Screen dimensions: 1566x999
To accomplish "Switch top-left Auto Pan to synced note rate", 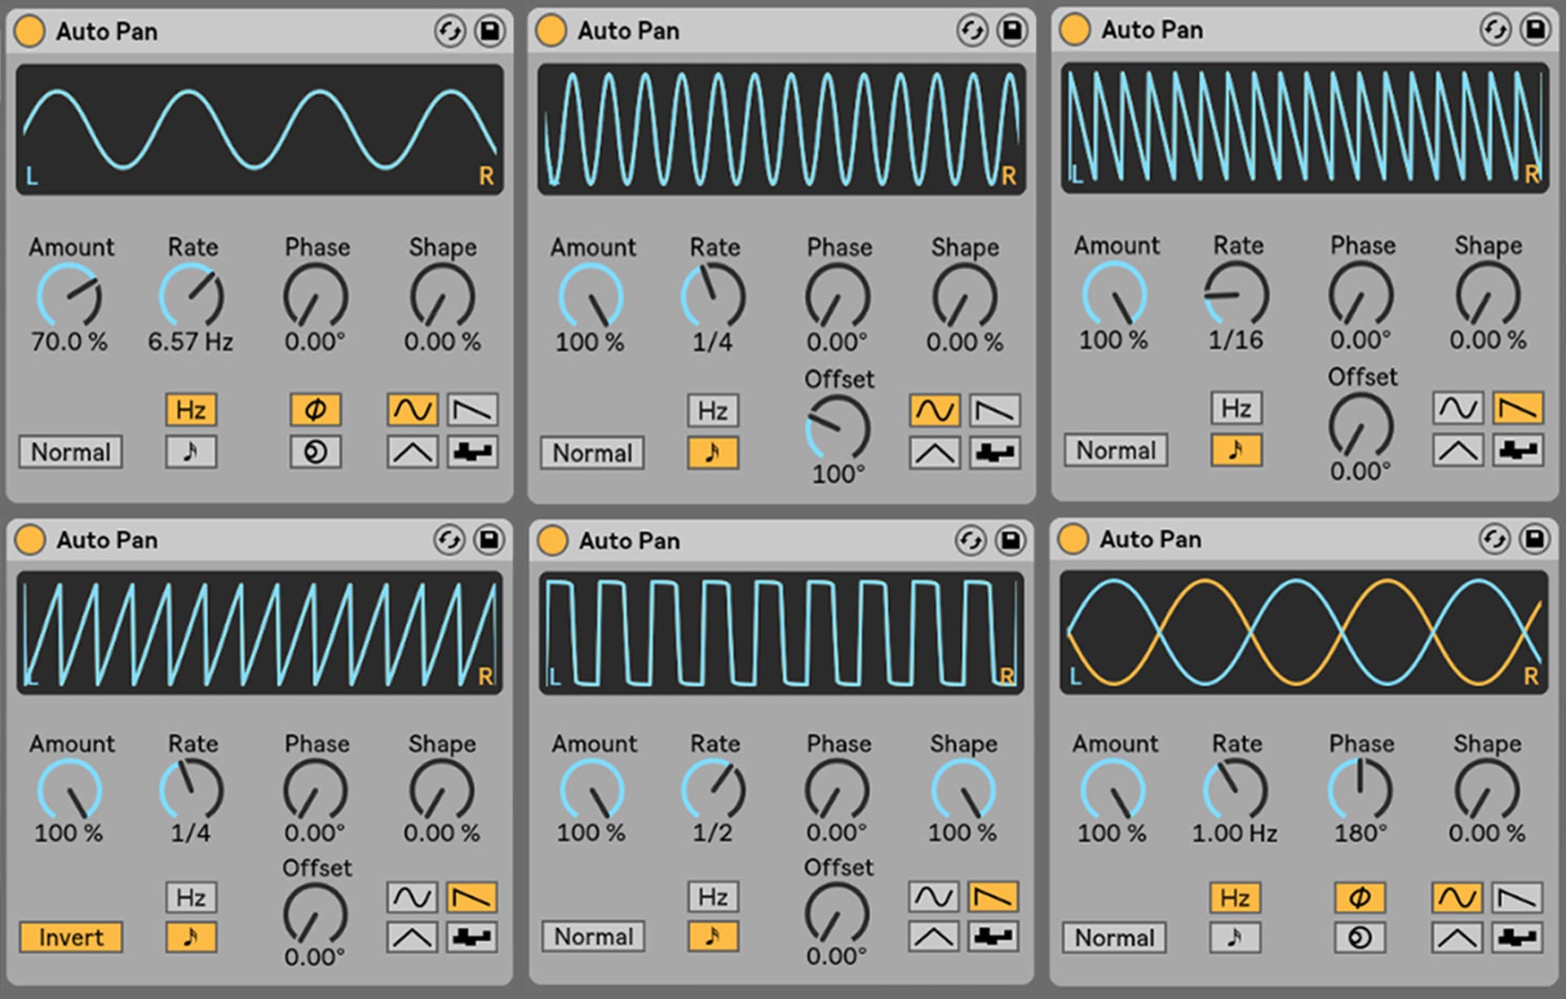I will [x=191, y=452].
